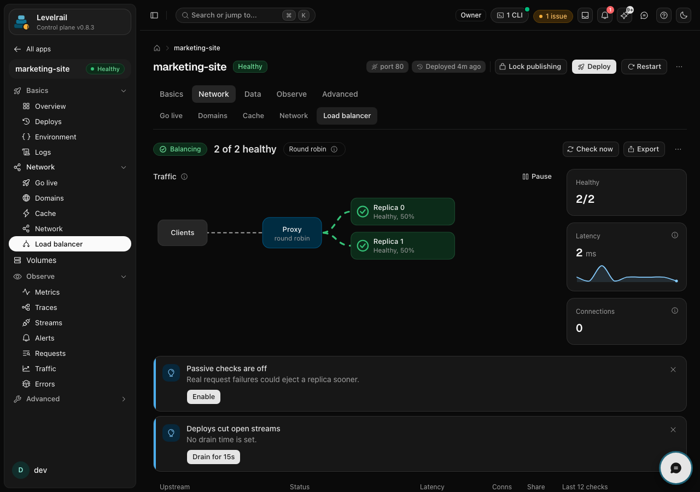Image resolution: width=700 pixels, height=492 pixels.
Task: Open the inbox tray icon
Action: point(585,15)
